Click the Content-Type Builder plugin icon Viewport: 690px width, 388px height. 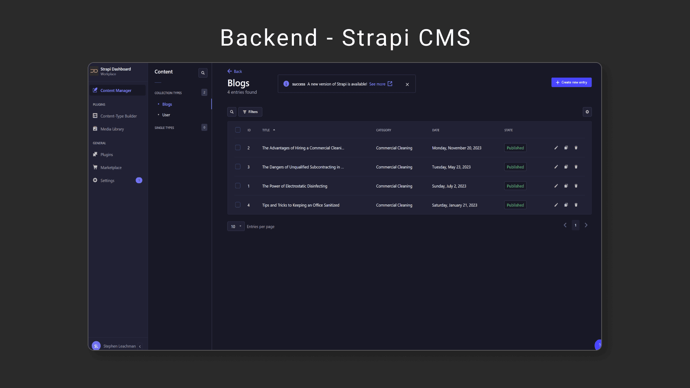click(95, 116)
